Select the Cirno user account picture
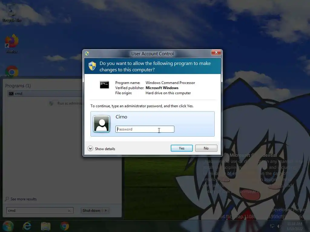This screenshot has width=310, height=232. [x=101, y=124]
